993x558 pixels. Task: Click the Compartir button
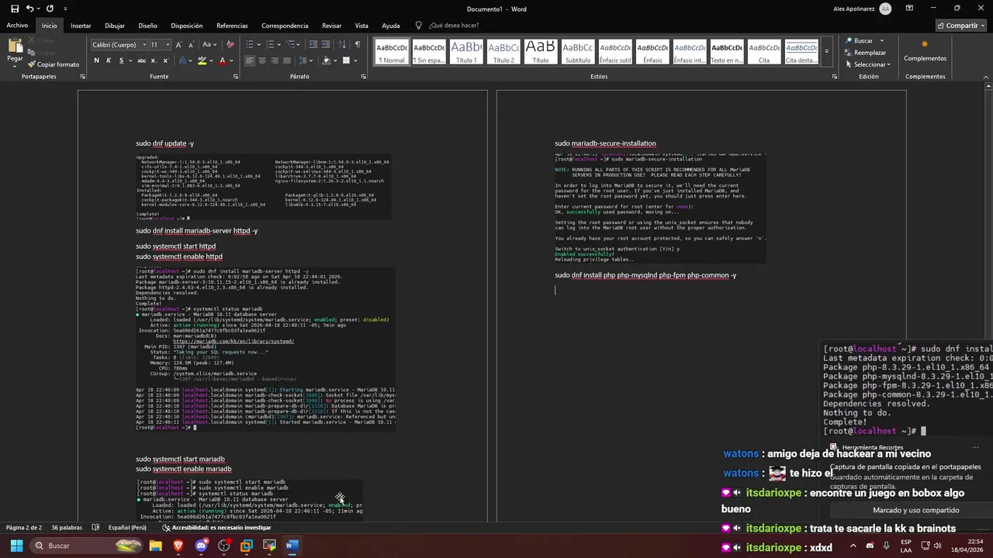[x=961, y=26]
